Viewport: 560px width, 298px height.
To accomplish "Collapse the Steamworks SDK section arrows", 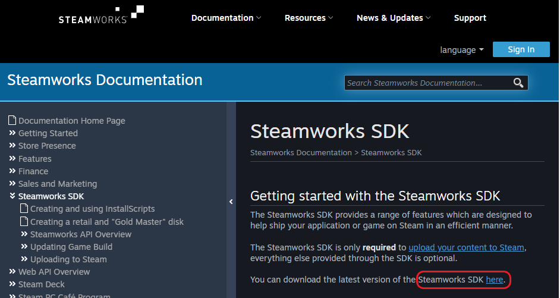I will 12,196.
